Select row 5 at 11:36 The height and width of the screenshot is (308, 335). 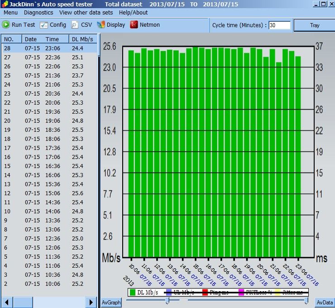tap(49, 256)
